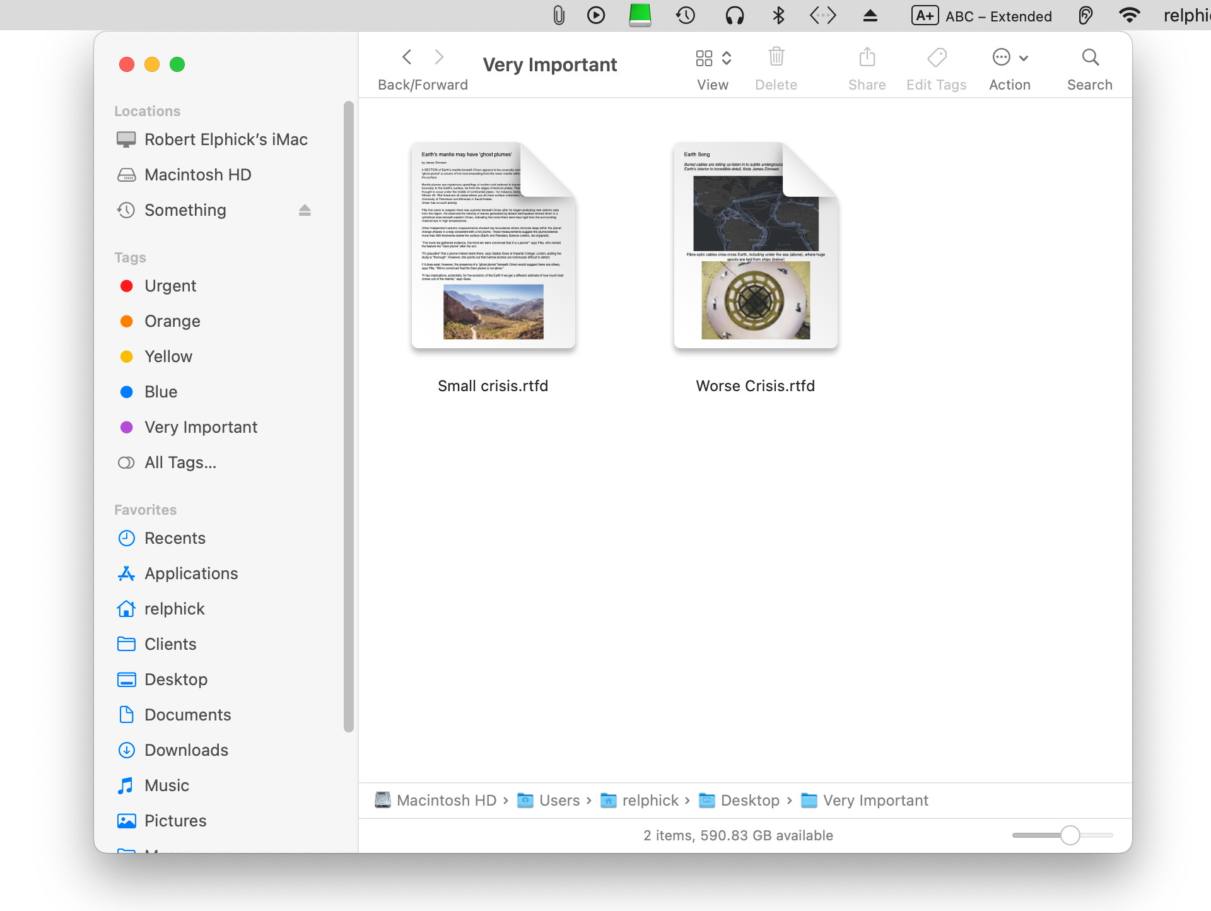Open Time Machine icon in menu bar
This screenshot has width=1211, height=911.
685,15
